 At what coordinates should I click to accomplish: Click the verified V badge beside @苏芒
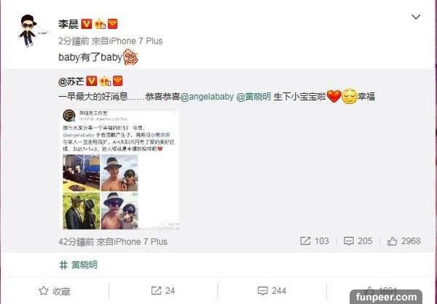click(x=92, y=81)
